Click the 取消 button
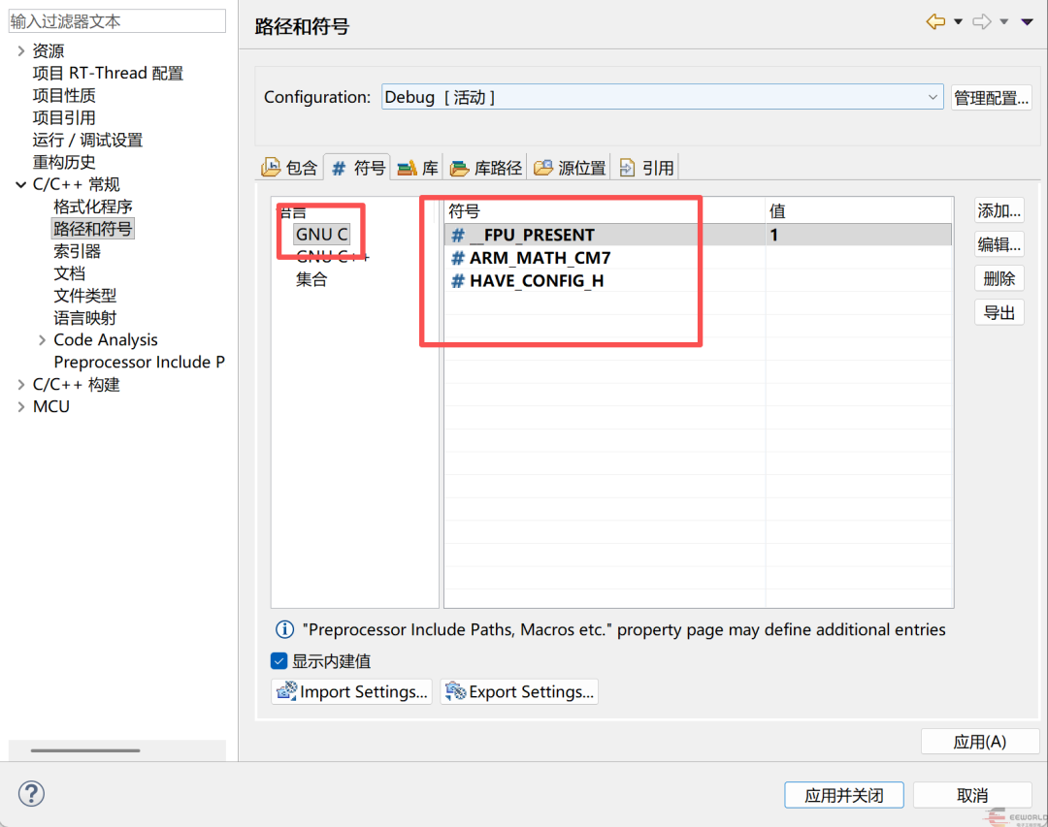 pos(972,795)
